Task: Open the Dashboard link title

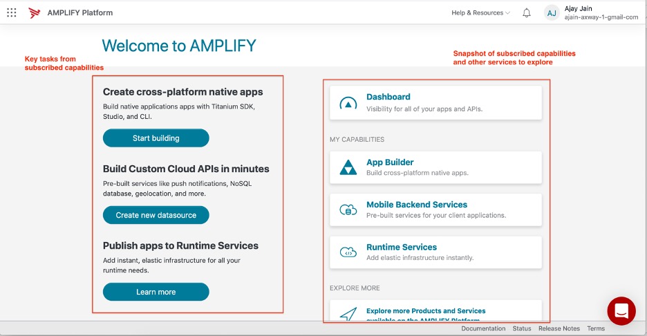Action: pos(388,97)
